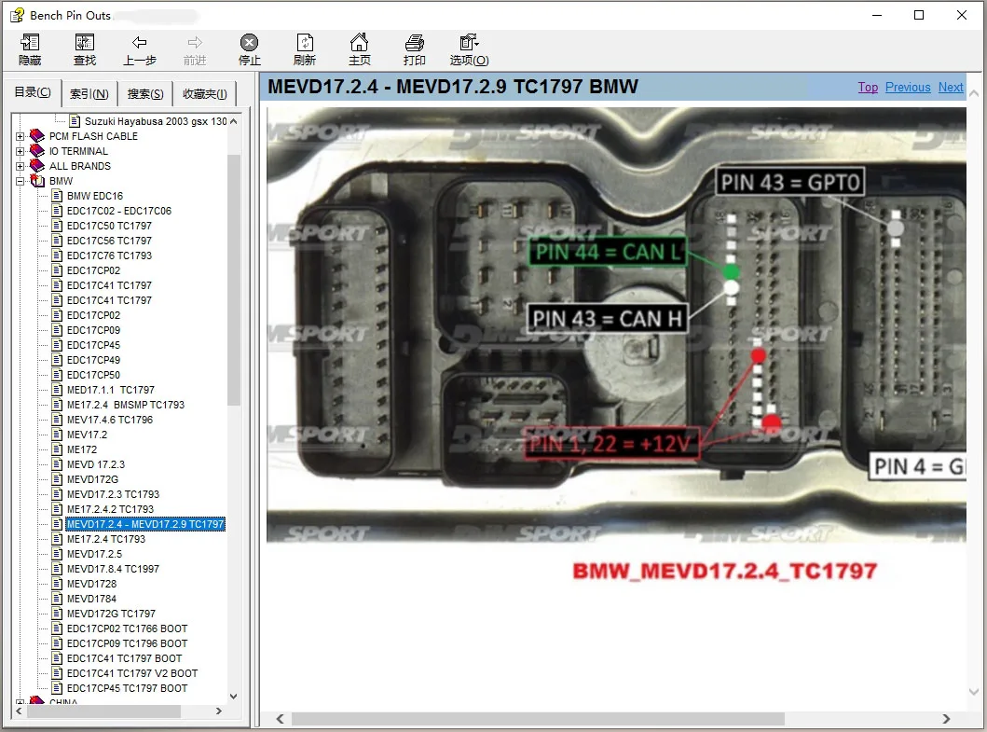Image resolution: width=987 pixels, height=732 pixels.
Task: Click the Top link in header
Action: pos(868,88)
